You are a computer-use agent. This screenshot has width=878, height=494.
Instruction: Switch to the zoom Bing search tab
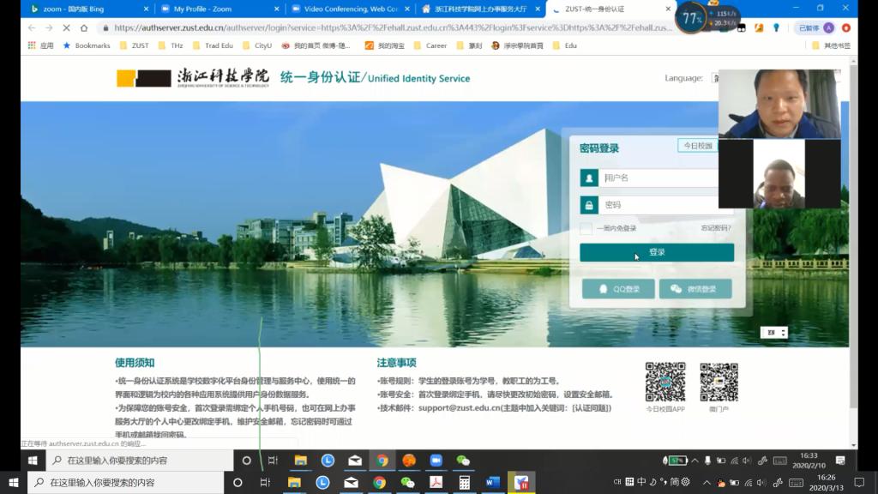tap(77, 9)
